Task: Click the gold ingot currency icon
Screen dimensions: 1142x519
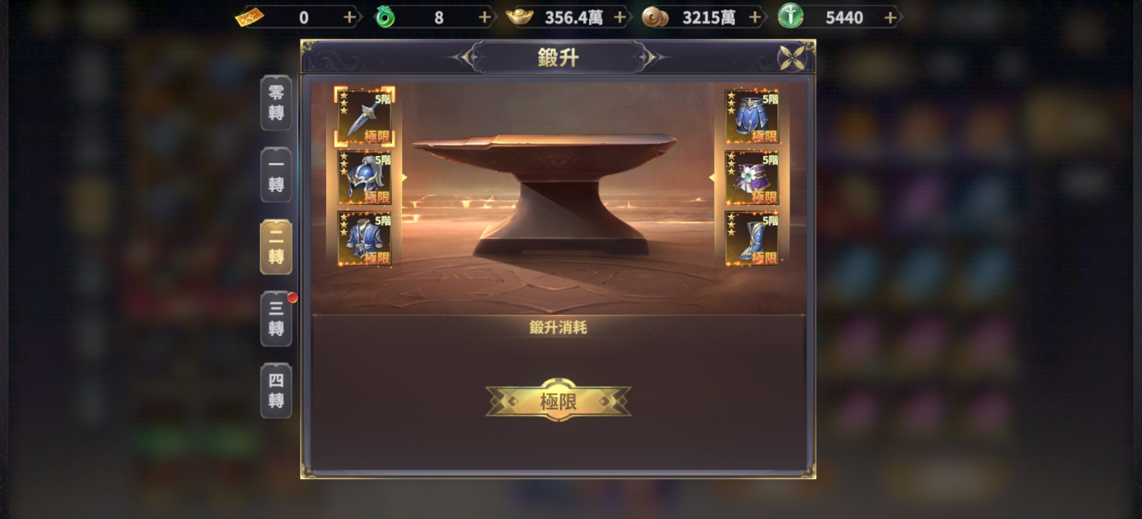Action: coord(520,17)
